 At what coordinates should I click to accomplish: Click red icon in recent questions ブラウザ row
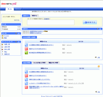[27, 76]
